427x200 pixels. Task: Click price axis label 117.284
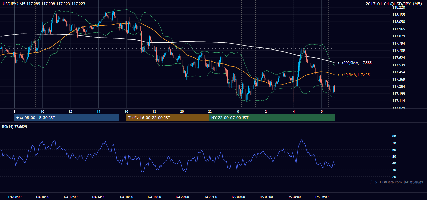coord(399,86)
